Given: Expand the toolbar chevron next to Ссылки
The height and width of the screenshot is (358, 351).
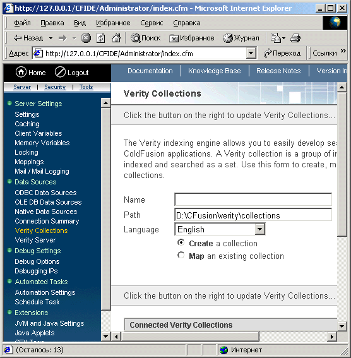Looking at the screenshot, I should click(x=343, y=51).
